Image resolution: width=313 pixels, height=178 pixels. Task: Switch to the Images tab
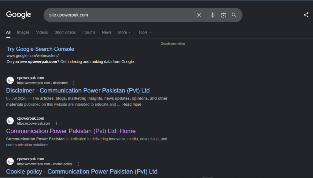tap(23, 32)
